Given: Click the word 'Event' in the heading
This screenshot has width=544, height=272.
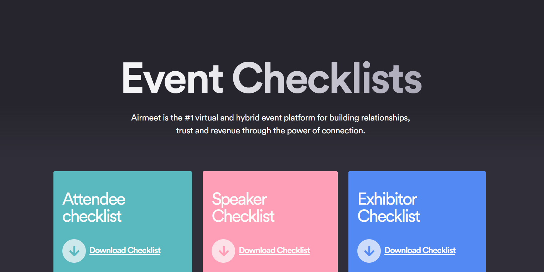Looking at the screenshot, I should 172,78.
